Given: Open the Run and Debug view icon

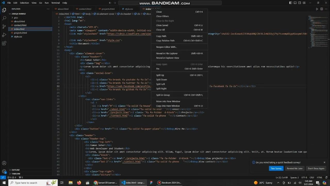Looking at the screenshot, I should 4,35.
